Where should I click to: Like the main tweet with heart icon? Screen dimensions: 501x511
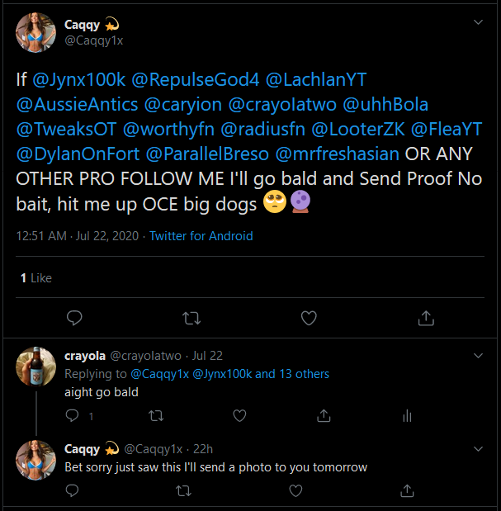click(x=309, y=318)
